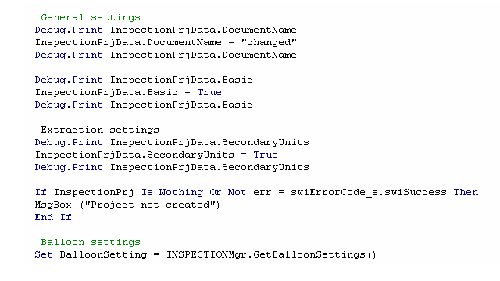Click the second Debug.Print DocumentName line
500x281 pixels.
pos(166,55)
